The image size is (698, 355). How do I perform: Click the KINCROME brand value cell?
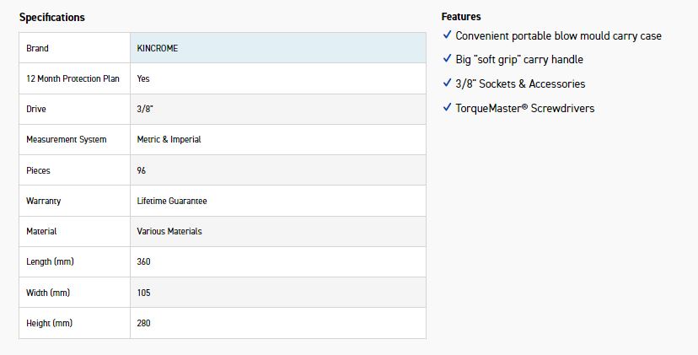pos(158,48)
